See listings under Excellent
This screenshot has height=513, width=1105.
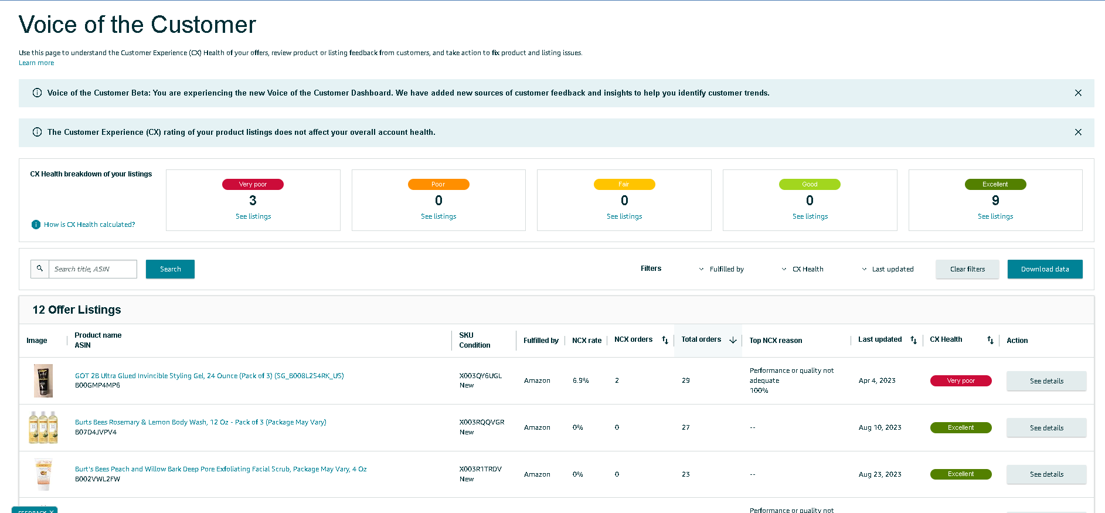coord(995,216)
